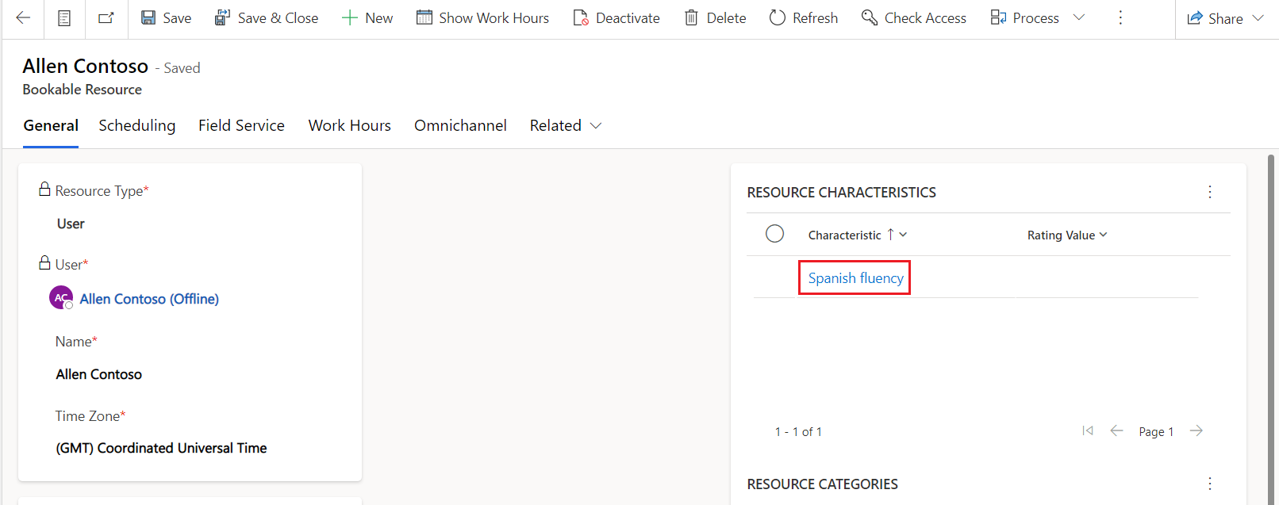Click the Resource Type lock icon

(44, 189)
